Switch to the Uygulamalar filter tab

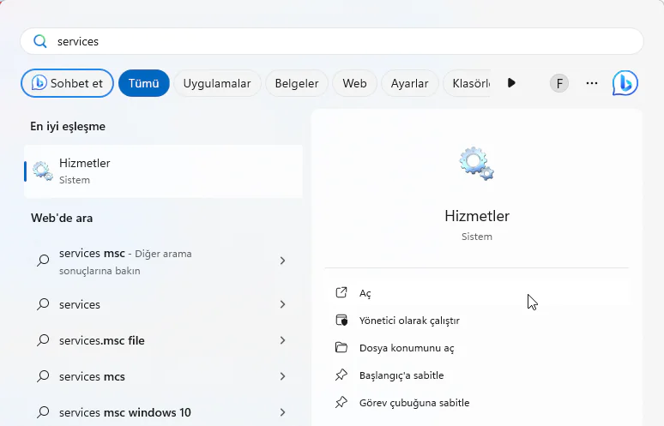click(217, 83)
